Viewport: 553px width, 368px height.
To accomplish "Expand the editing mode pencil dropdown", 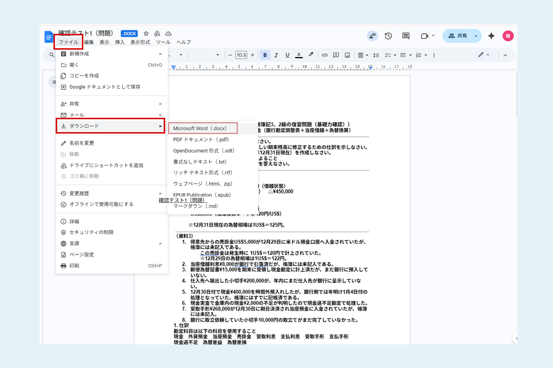I will (484, 55).
